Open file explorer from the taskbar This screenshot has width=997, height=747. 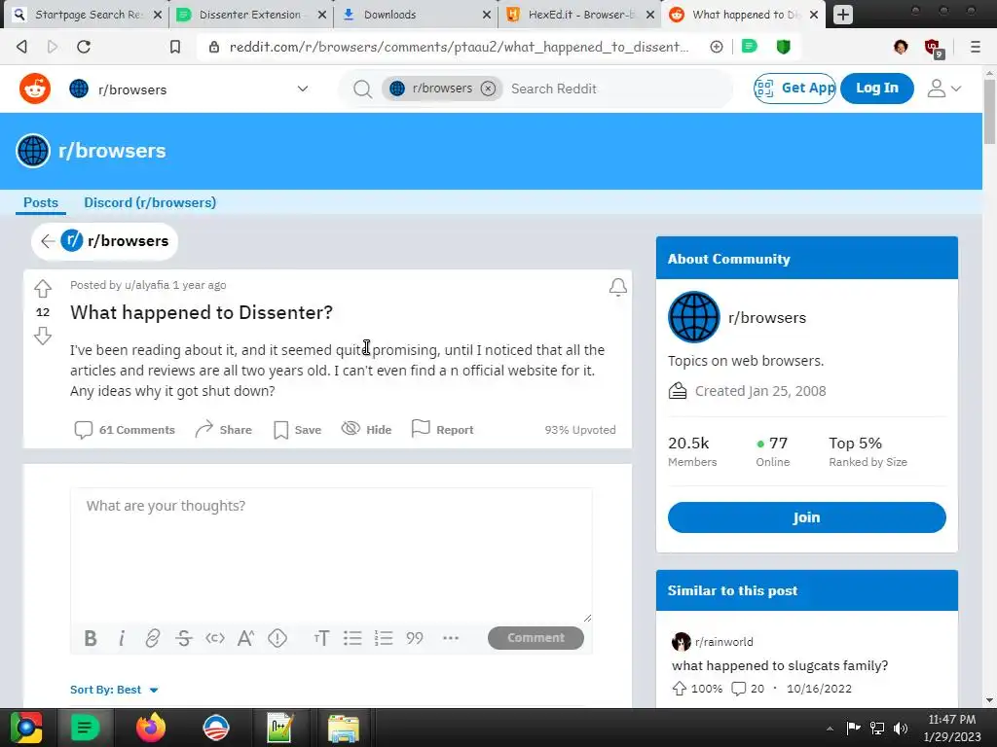pos(344,728)
